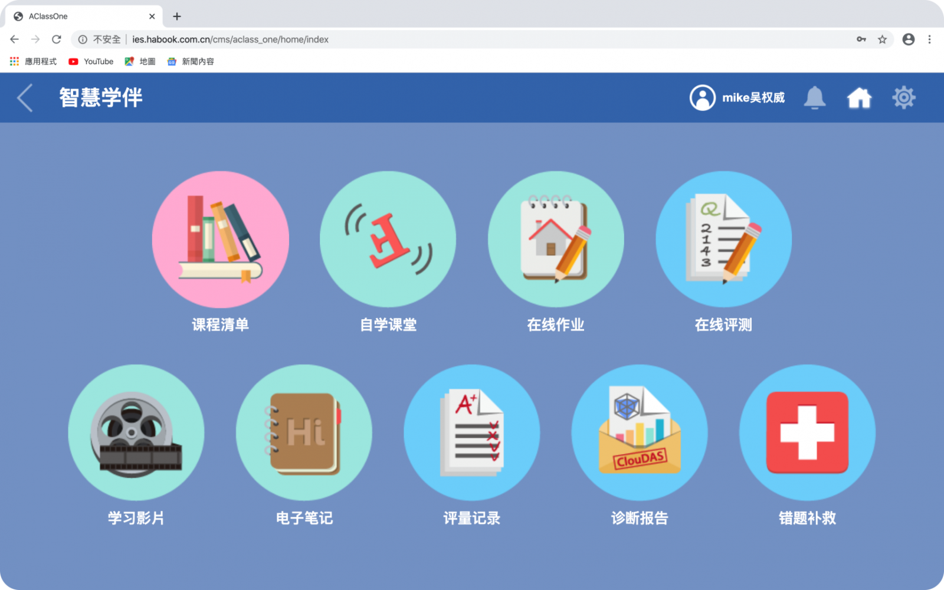Open the 诊断报告 ClouDAS icon
Screen dimensions: 944x590
pyautogui.click(x=640, y=432)
